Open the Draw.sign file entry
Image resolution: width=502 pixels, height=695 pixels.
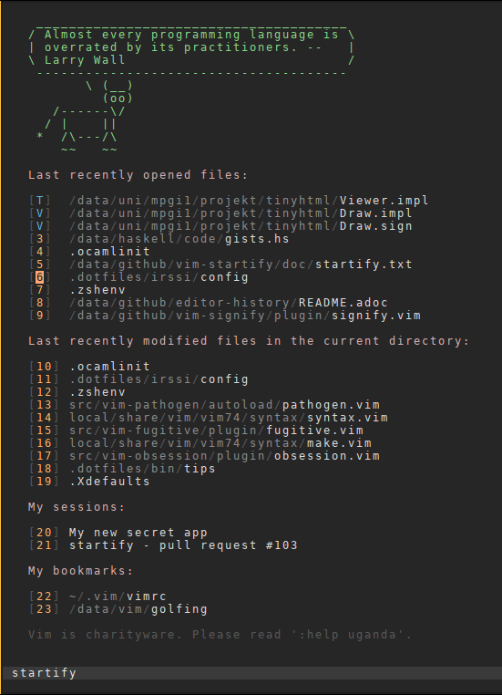pyautogui.click(x=220, y=226)
